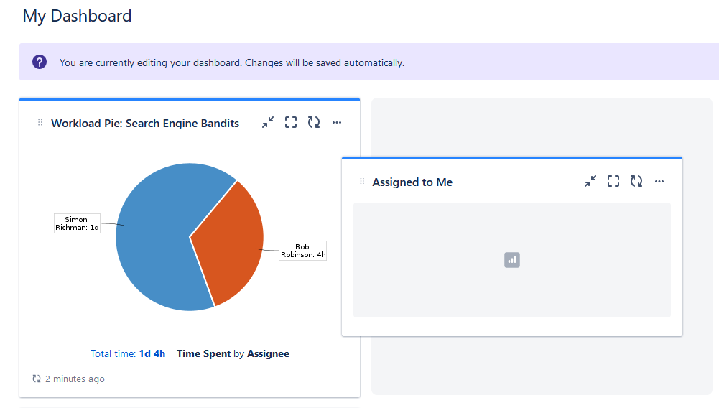Click the editing dashboard info message
Screen dimensions: 719x408
pos(232,62)
